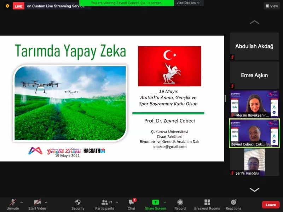Image resolution: width=283 pixels, height=212 pixels.
Task: Select Zeynel Cebeci's video thumbnail
Action: (x=254, y=133)
